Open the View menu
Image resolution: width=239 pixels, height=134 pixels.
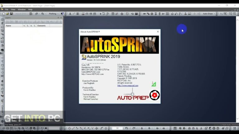point(13,9)
